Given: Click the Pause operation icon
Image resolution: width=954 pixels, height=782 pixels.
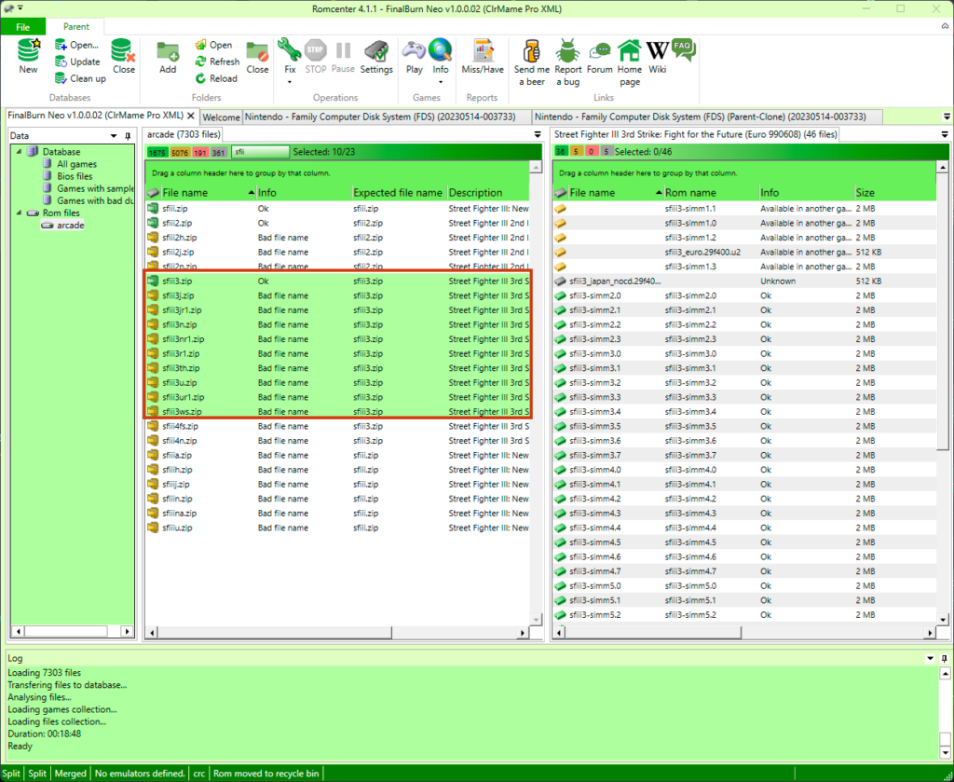Looking at the screenshot, I should pyautogui.click(x=343, y=57).
